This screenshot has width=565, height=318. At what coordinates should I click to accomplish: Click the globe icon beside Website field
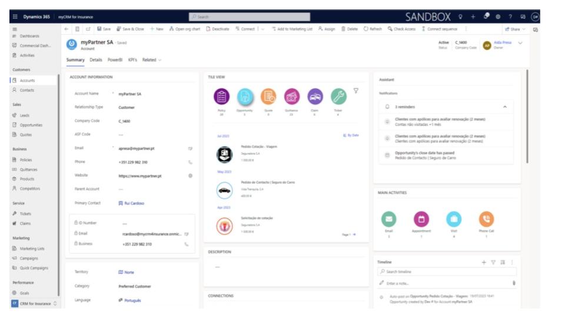coord(190,176)
